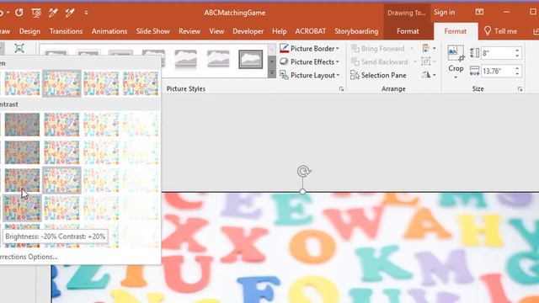Open the Customize Quick Access Toolbar dropdown
The height and width of the screenshot is (303, 539).
tap(86, 13)
